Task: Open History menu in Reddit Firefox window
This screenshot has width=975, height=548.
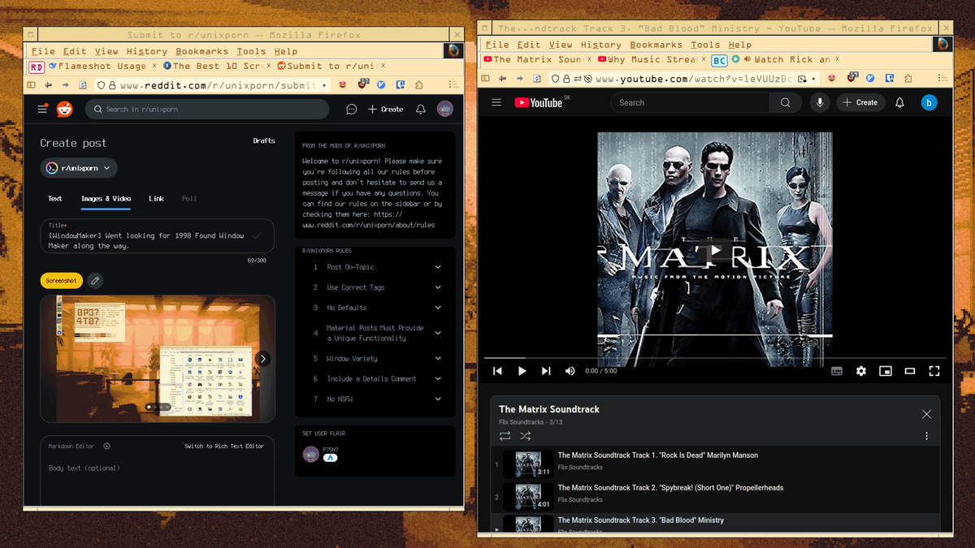Action: [147, 51]
